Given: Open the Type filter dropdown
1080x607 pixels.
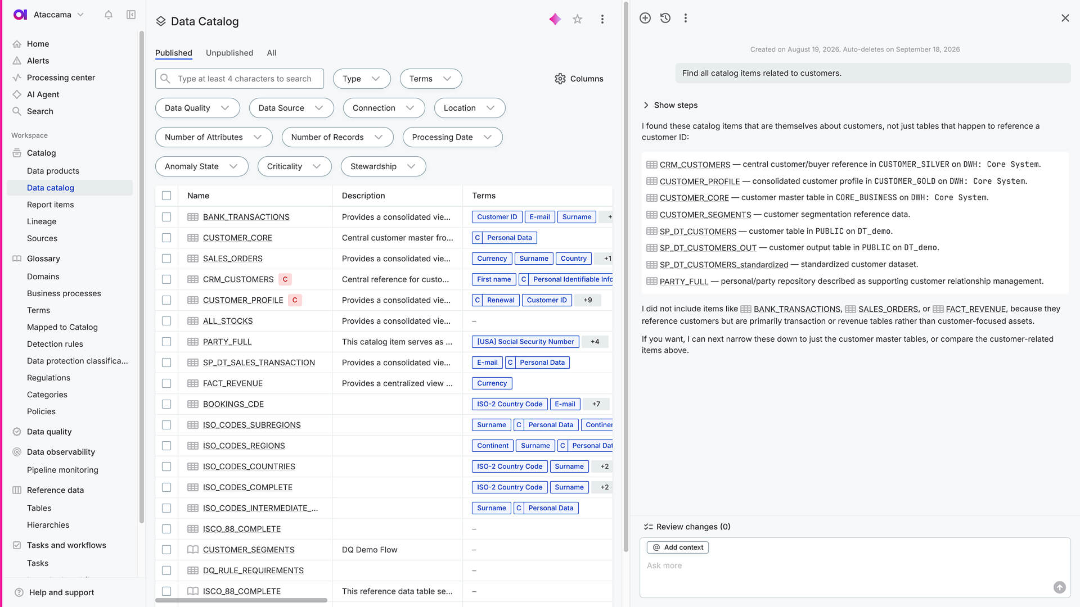Looking at the screenshot, I should [x=362, y=79].
